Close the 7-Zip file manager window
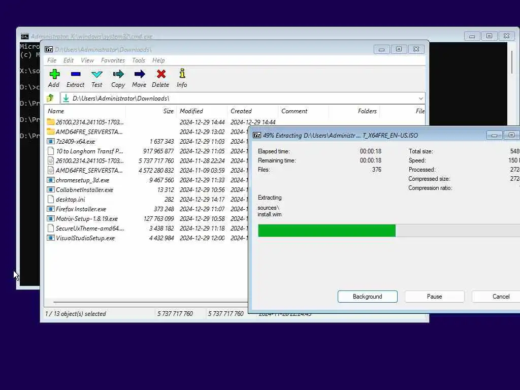Screen dimensions: 520x390 coord(416,49)
